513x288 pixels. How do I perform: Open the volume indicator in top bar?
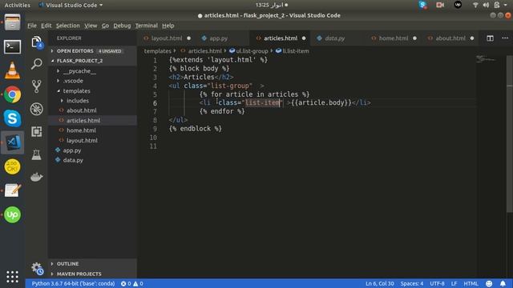point(486,5)
